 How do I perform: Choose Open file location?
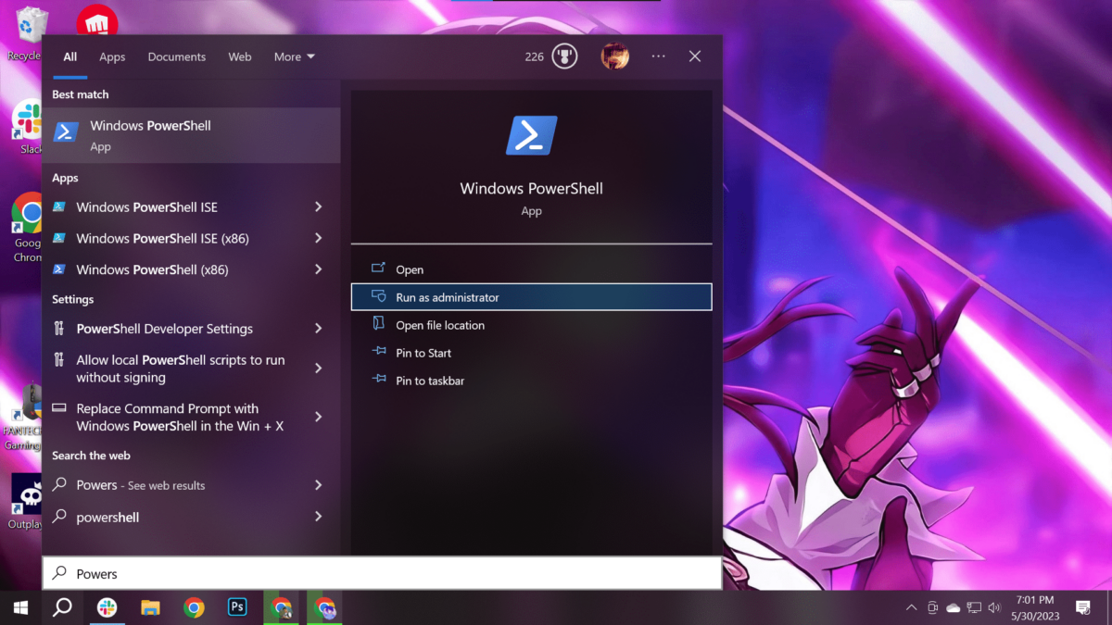click(x=531, y=325)
